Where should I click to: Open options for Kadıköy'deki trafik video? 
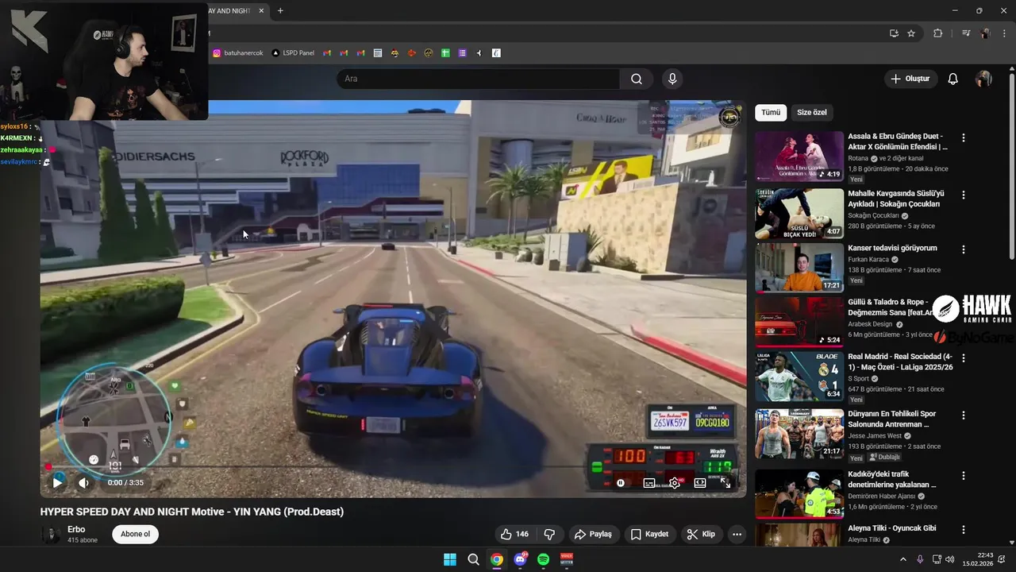click(x=964, y=476)
